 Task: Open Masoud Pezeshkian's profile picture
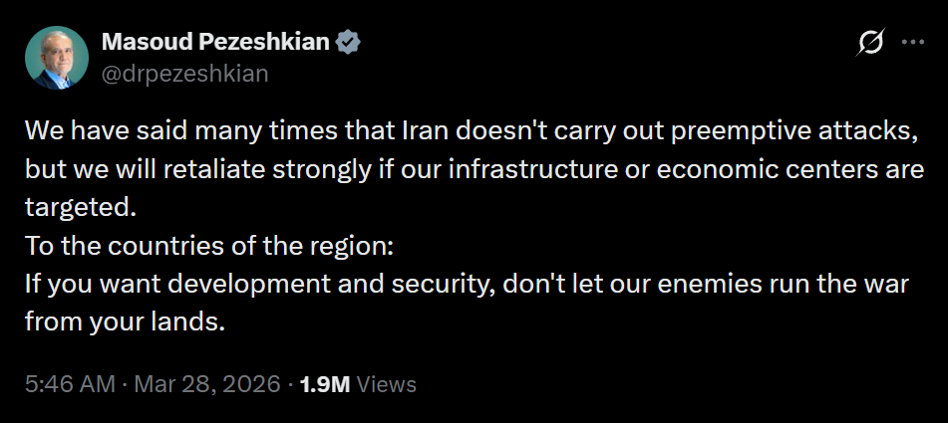56,58
